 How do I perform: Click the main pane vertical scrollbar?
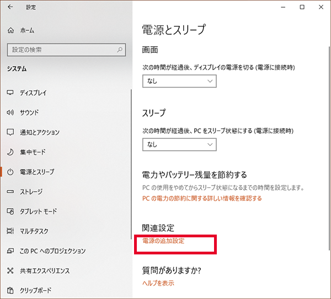click(329, 148)
